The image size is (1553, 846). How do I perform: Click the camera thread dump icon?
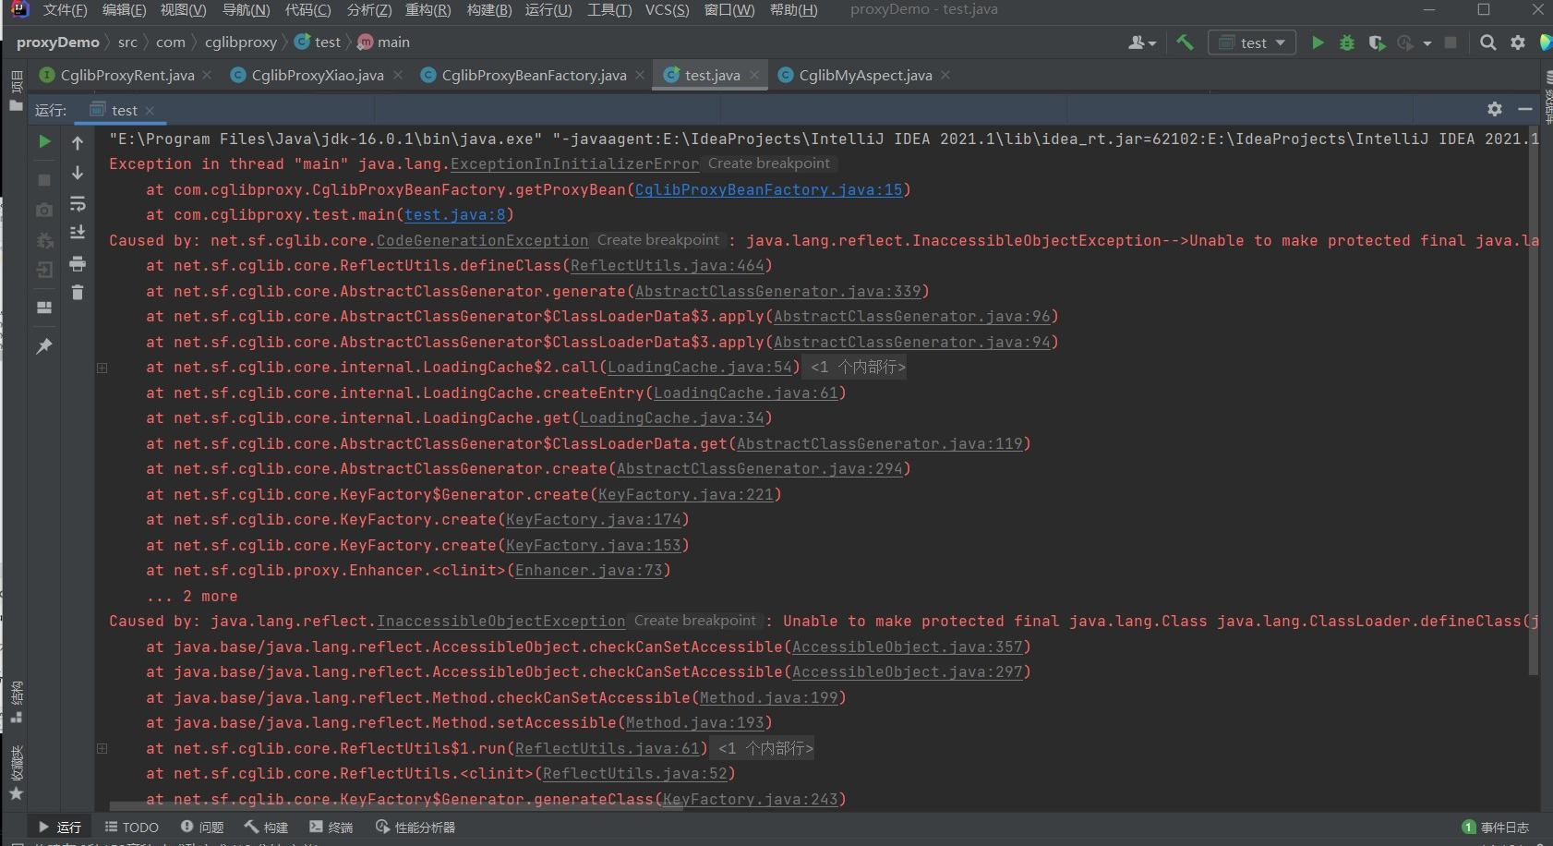44,211
